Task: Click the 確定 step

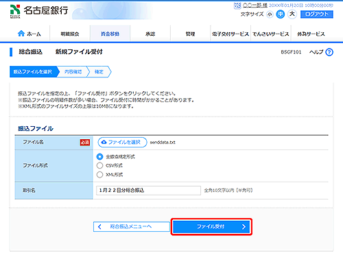Action: pyautogui.click(x=99, y=72)
